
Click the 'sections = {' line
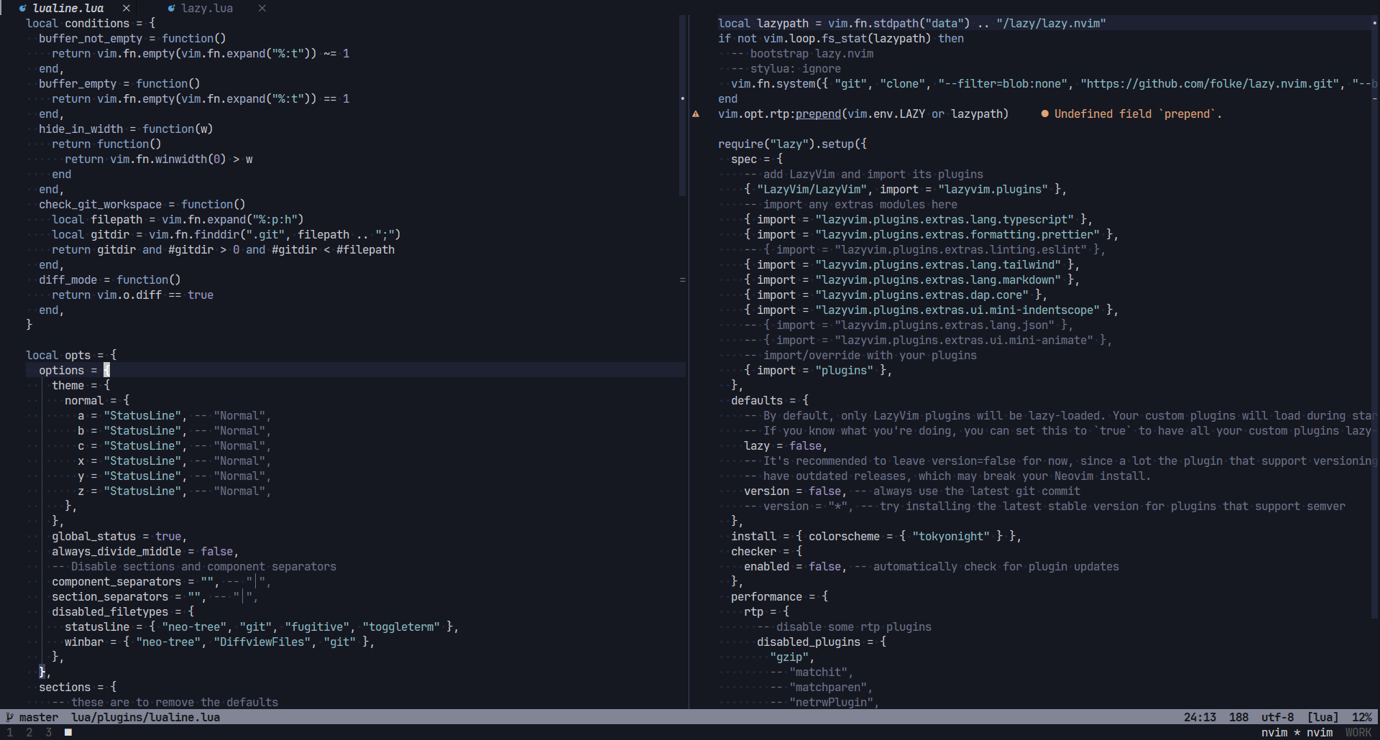[x=78, y=687]
